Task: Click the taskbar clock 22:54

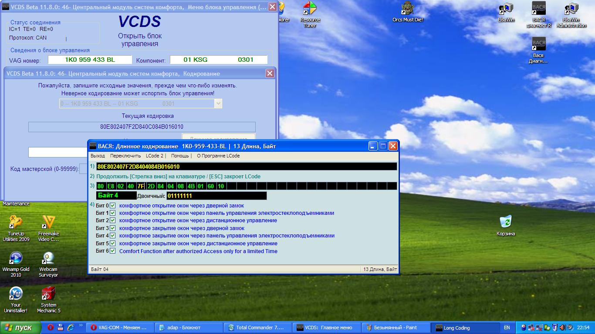Action: (583, 327)
